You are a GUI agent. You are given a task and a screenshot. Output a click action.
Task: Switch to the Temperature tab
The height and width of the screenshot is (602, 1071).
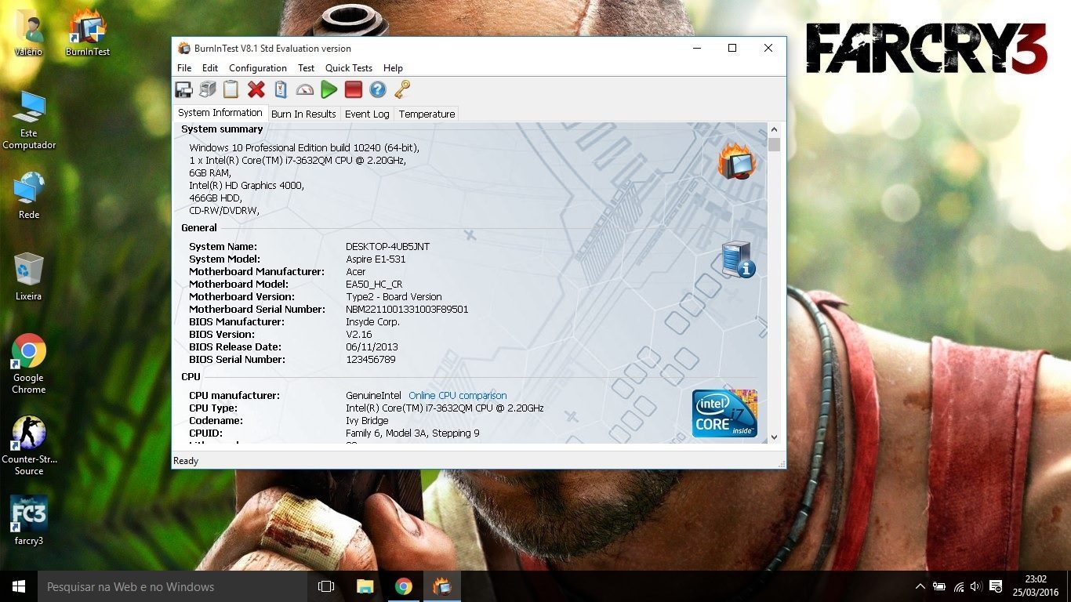coord(427,114)
